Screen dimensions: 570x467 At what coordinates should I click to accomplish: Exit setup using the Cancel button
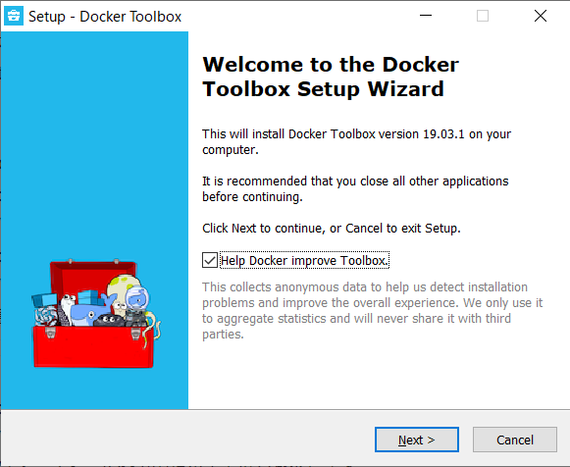[515, 440]
